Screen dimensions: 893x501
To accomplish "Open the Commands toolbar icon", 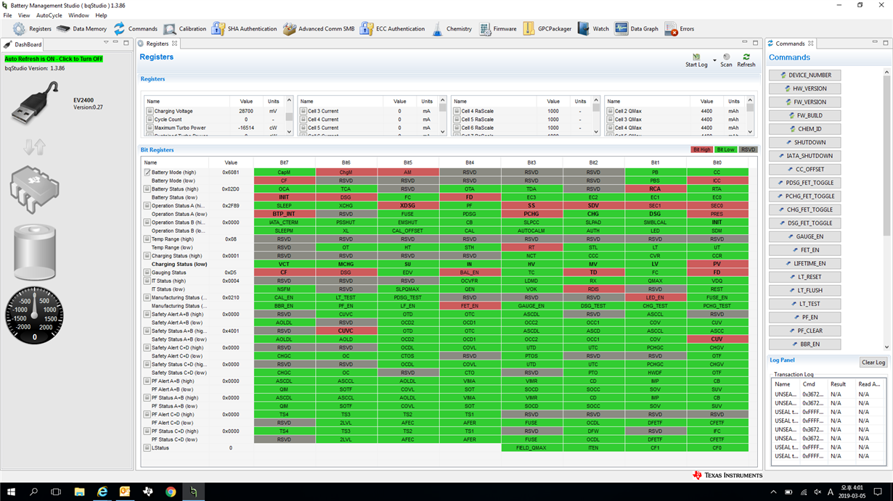I will pyautogui.click(x=135, y=29).
